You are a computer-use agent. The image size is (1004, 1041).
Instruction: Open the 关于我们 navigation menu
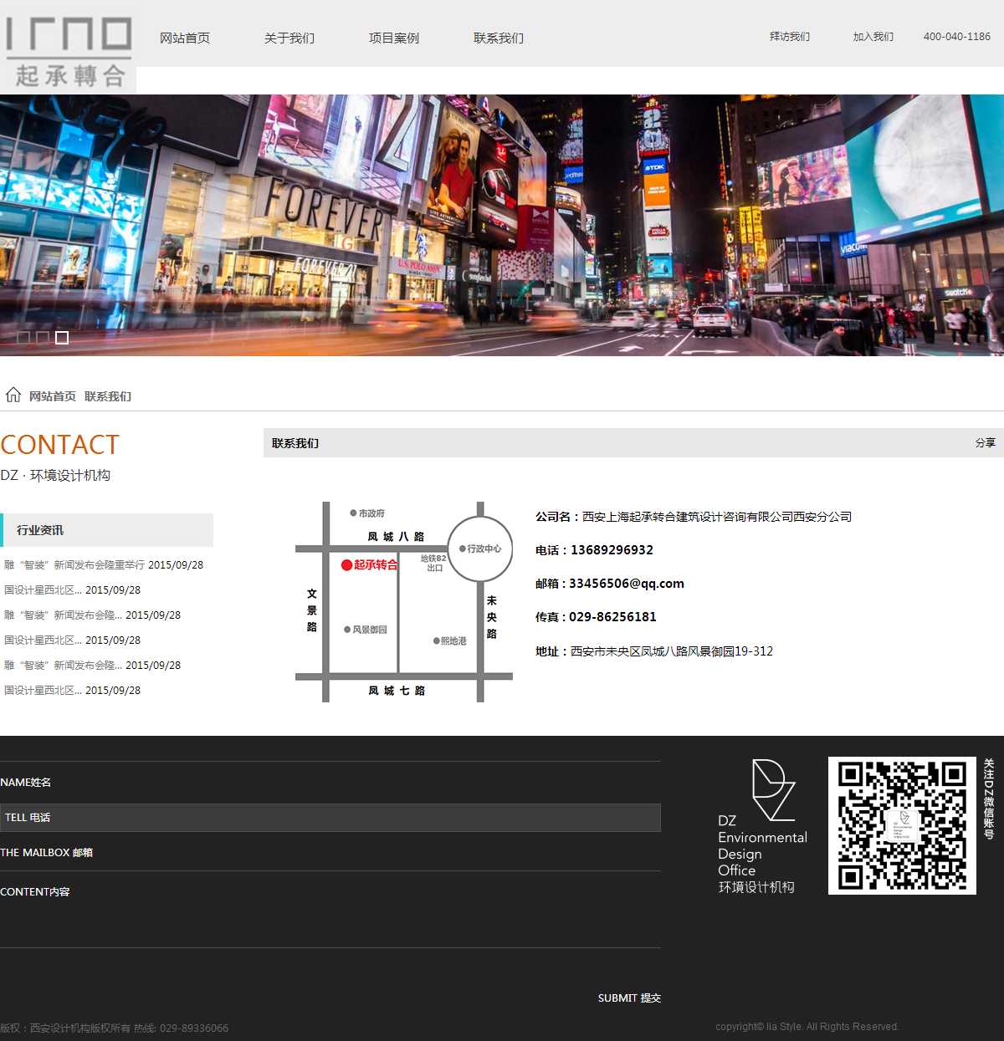click(x=289, y=38)
